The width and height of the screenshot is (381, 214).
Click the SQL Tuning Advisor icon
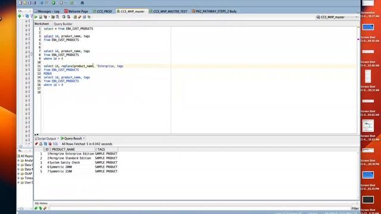pyautogui.click(x=57, y=17)
